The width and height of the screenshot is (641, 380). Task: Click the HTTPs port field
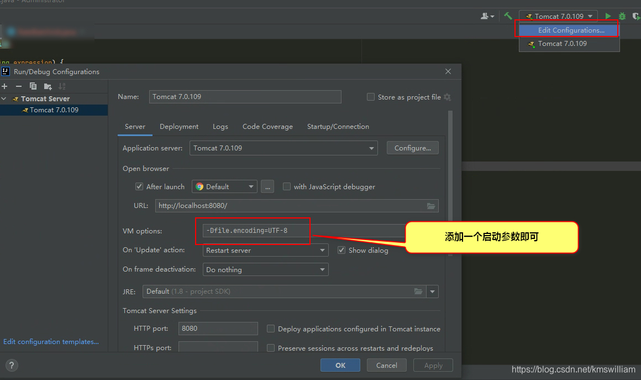218,347
